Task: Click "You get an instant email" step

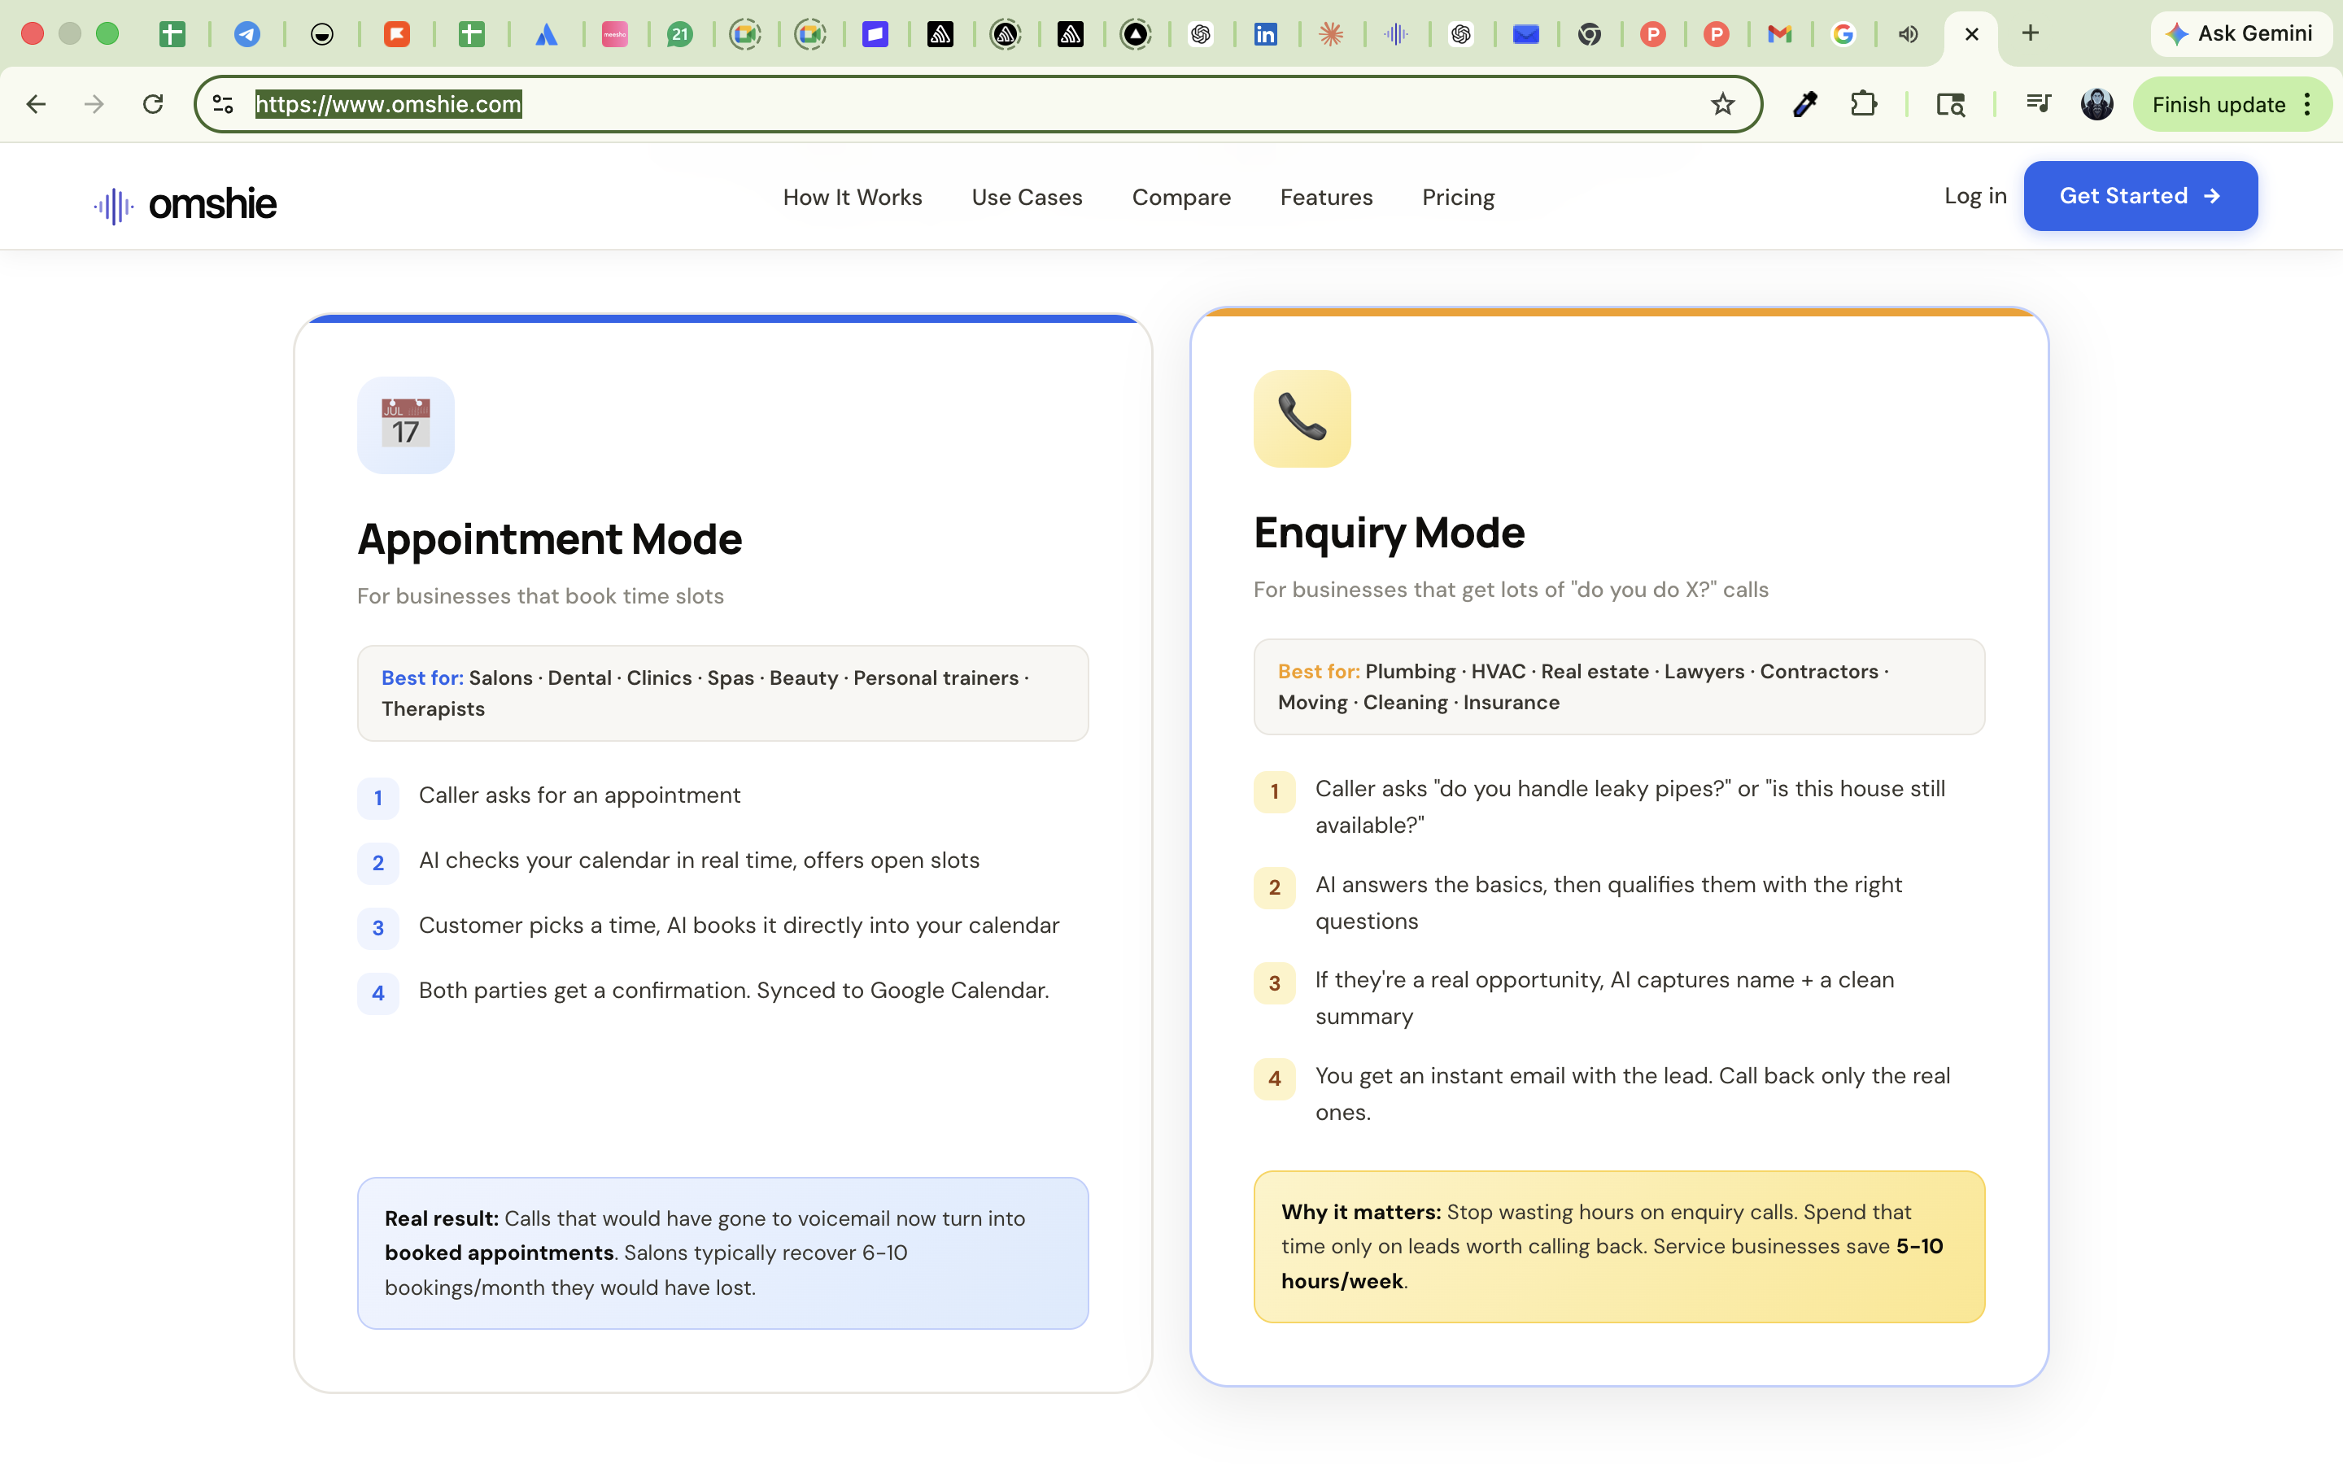Action: 1632,1094
